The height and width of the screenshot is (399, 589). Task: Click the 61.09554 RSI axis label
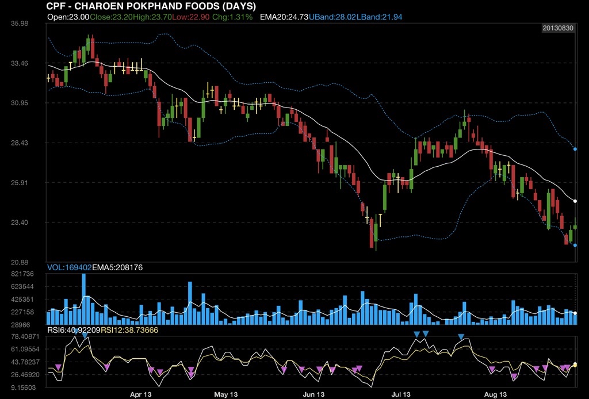(25, 349)
